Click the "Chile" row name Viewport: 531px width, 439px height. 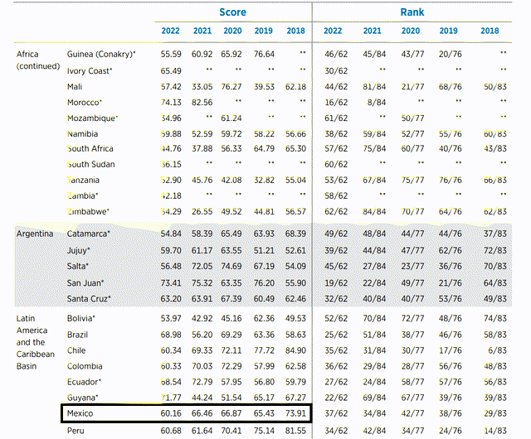[x=76, y=350]
